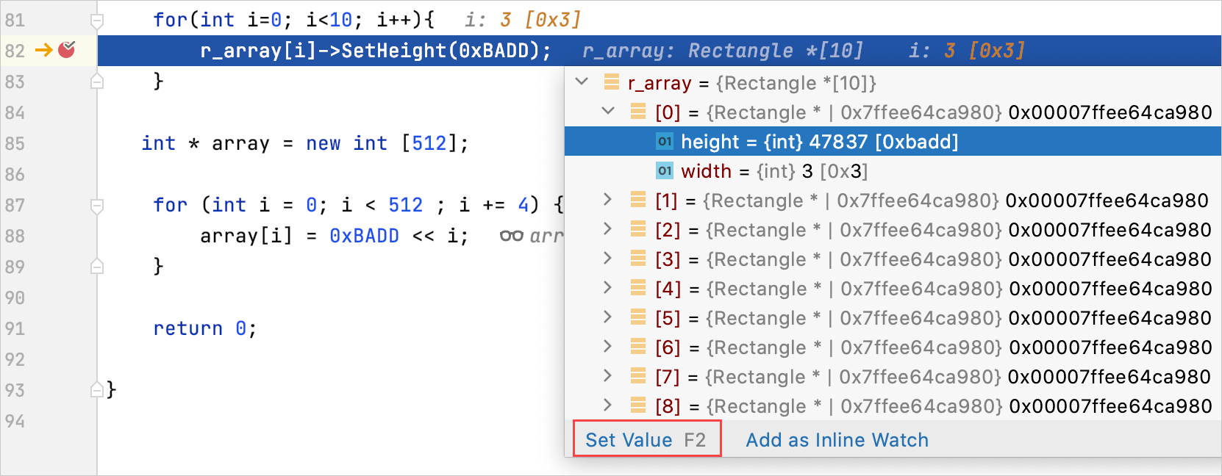Click the Add as Inline Watch link

(837, 439)
